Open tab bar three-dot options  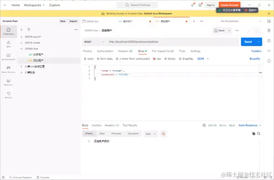pyautogui.click(x=201, y=21)
